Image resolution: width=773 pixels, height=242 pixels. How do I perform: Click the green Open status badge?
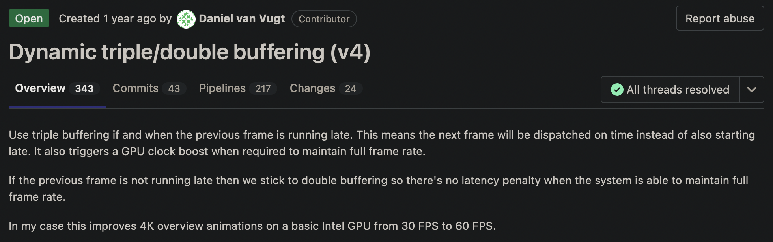click(x=29, y=18)
